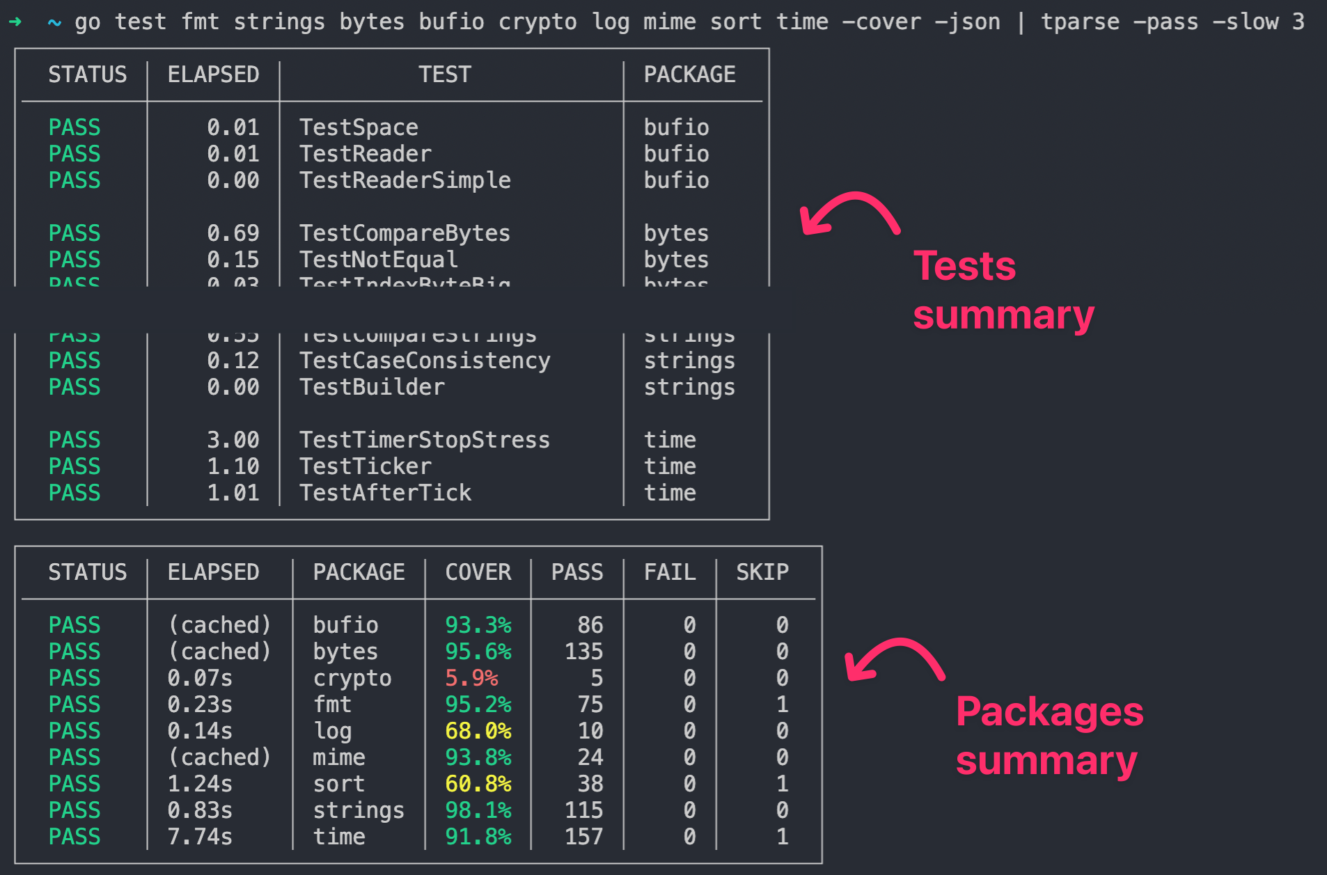The image size is (1327, 875).
Task: Click the SKIP column header
Action: 762,572
